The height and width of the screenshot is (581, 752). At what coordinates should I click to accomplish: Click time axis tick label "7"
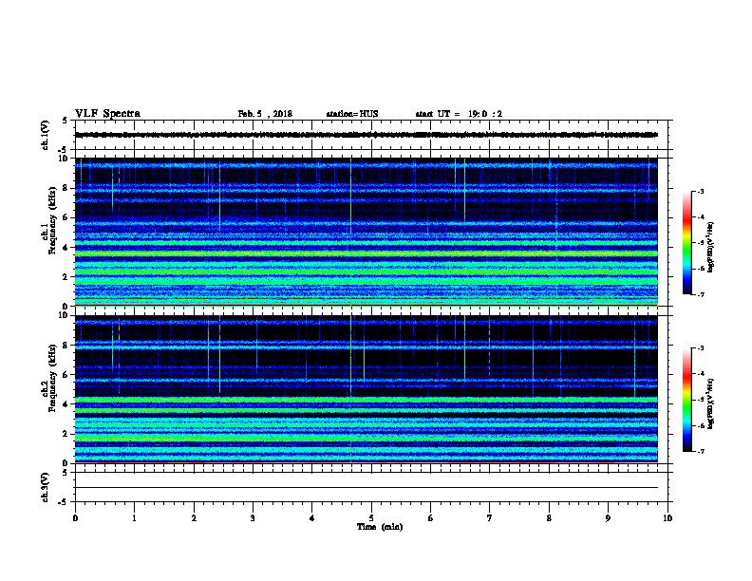(490, 518)
